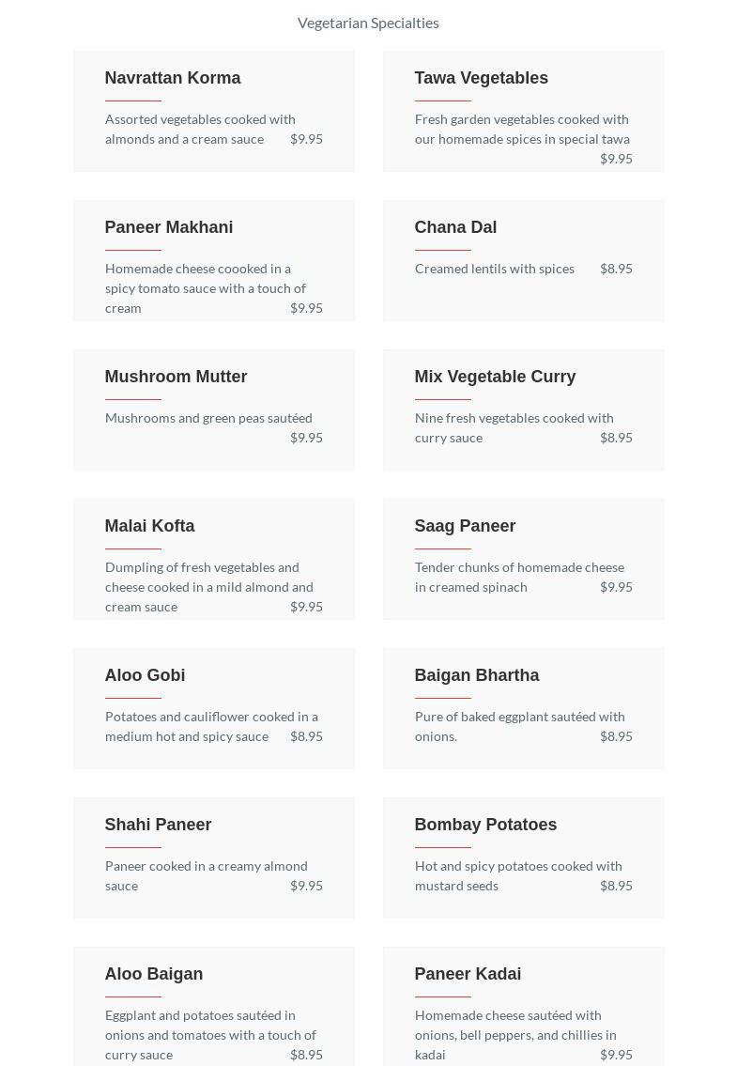Select the Navrattan Korma dish title
Image resolution: width=737 pixels, height=1066 pixels.
(x=173, y=78)
